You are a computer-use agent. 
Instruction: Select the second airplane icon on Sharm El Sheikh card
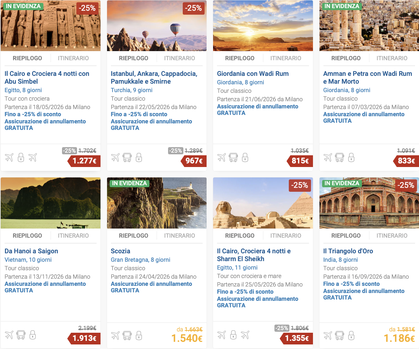[x=245, y=335]
